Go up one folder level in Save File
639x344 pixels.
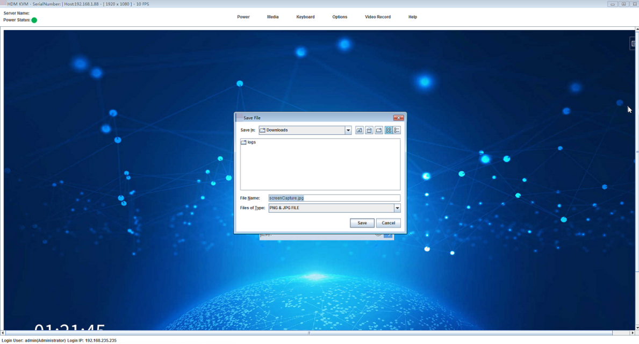point(359,131)
